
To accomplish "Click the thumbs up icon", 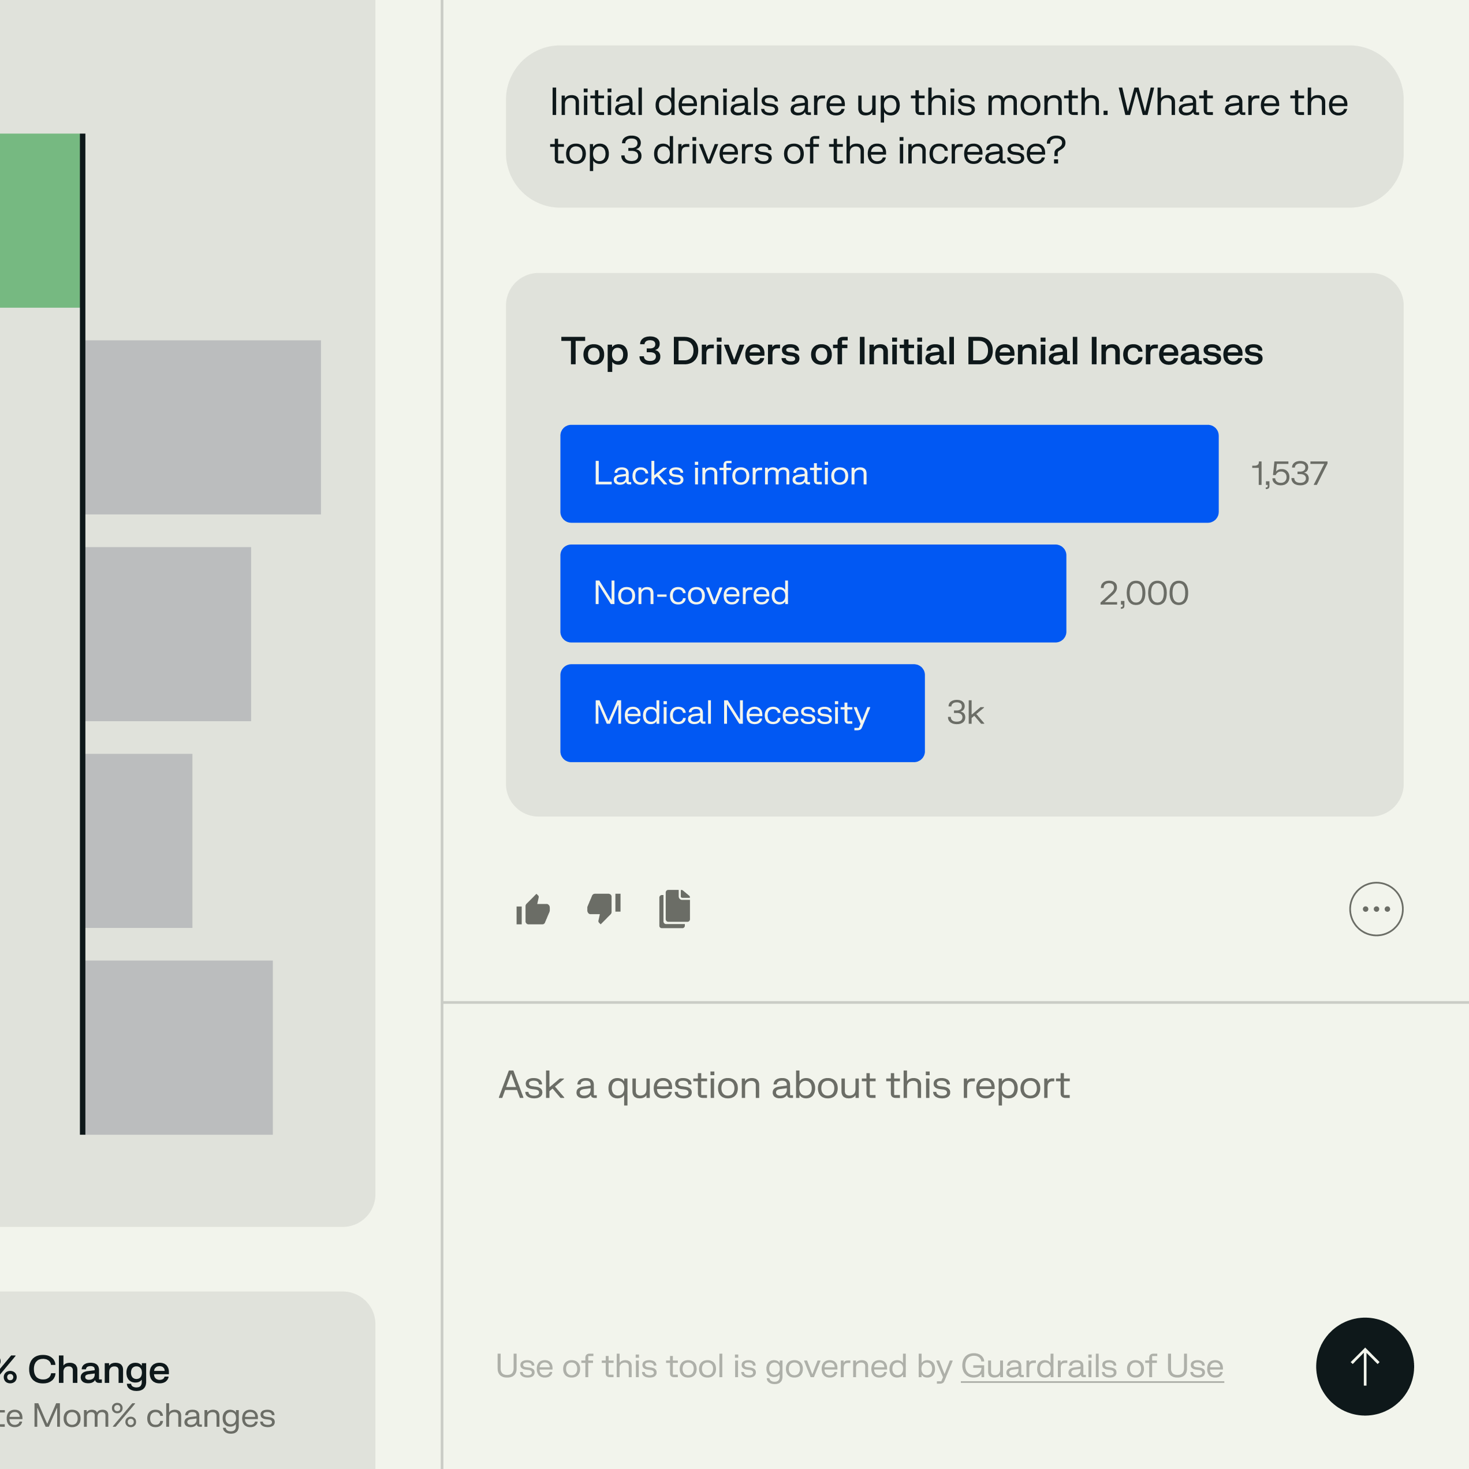I will tap(533, 909).
